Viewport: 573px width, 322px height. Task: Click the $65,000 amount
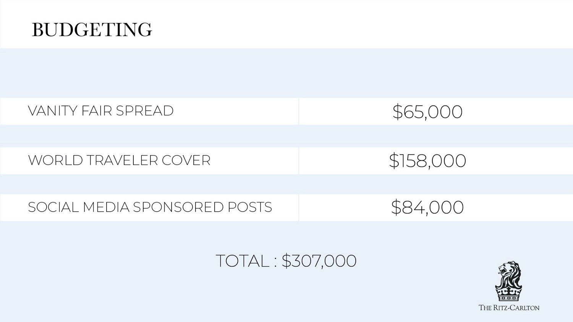(427, 112)
